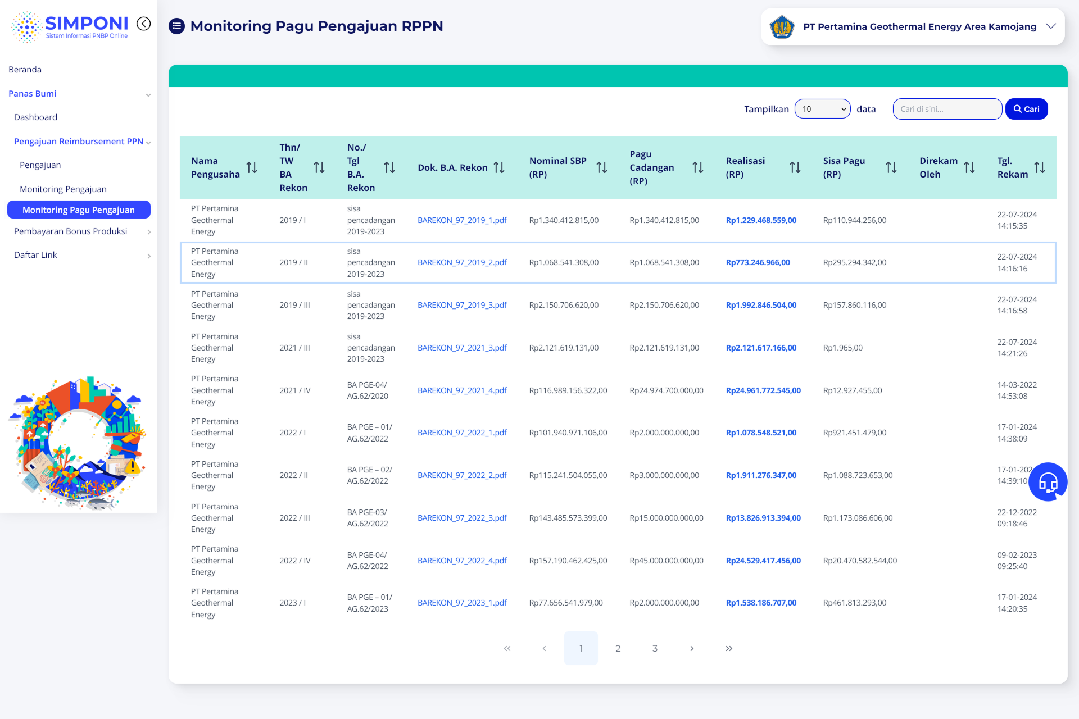The height and width of the screenshot is (719, 1079).
Task: Click Sisa Pagu value Rp295.294.342,00
Action: pyautogui.click(x=854, y=262)
